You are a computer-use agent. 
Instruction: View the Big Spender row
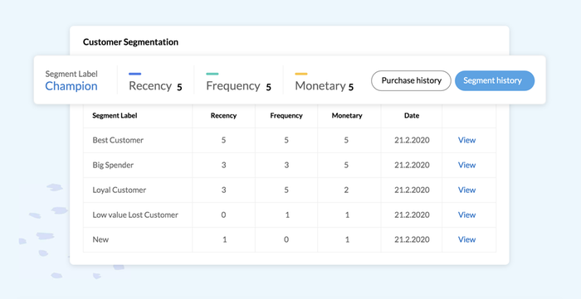(466, 165)
